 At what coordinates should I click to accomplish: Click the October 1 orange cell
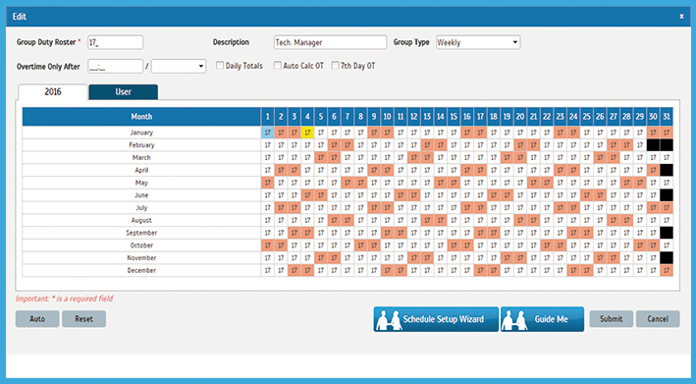tap(267, 246)
